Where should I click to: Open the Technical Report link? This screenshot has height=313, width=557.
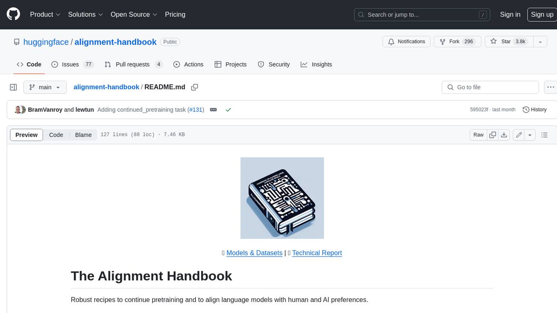pyautogui.click(x=317, y=253)
